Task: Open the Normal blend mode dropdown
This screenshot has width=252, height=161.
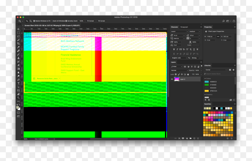Action: pyautogui.click(x=179, y=71)
